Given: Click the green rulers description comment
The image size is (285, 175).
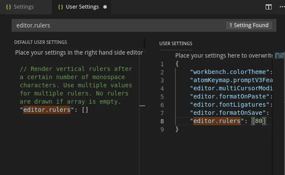Looking at the screenshot, I should pyautogui.click(x=76, y=85).
